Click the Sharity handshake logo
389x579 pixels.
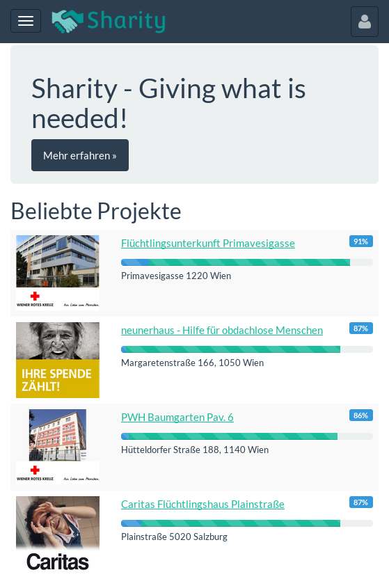click(x=68, y=21)
